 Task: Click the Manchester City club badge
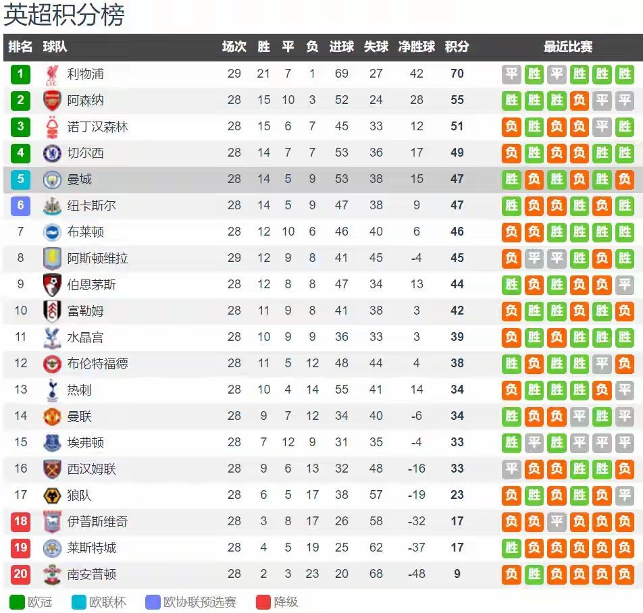coord(52,180)
